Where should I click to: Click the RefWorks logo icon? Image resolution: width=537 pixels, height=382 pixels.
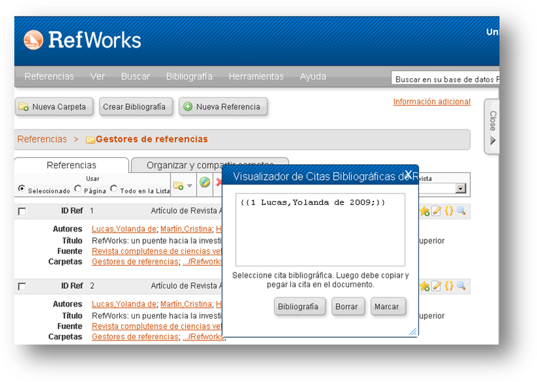(x=33, y=40)
